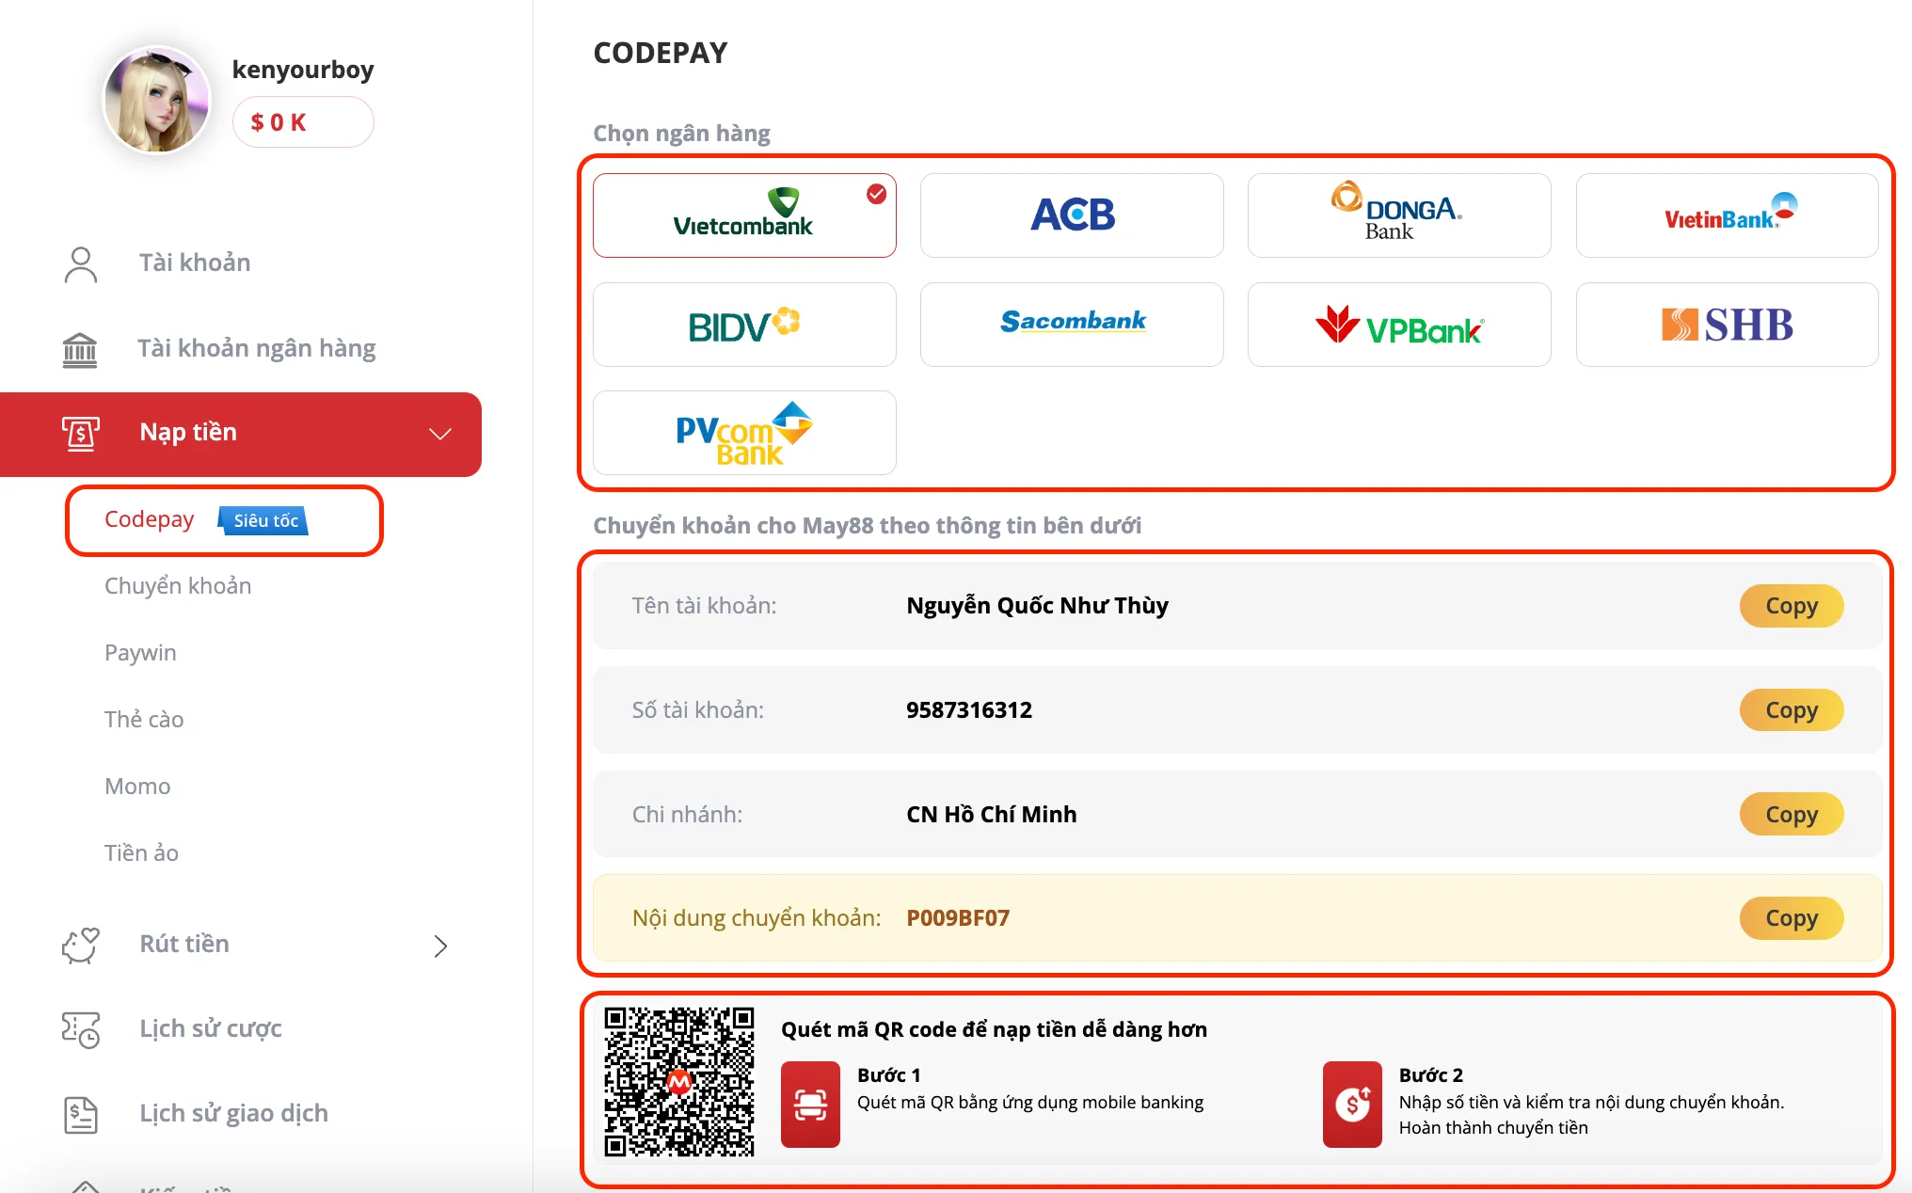Select DongA Bank option
Screen dimensions: 1912x1193
click(1399, 215)
